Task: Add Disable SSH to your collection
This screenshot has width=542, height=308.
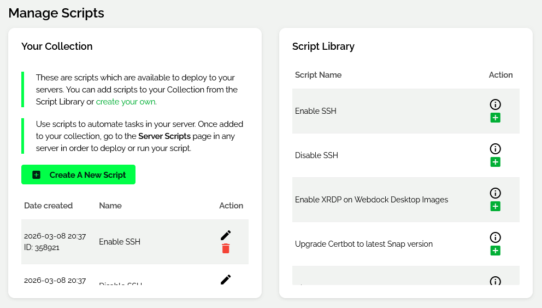Action: tap(496, 162)
